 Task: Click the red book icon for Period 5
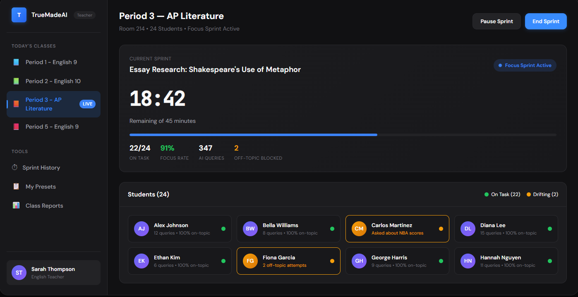(x=16, y=127)
